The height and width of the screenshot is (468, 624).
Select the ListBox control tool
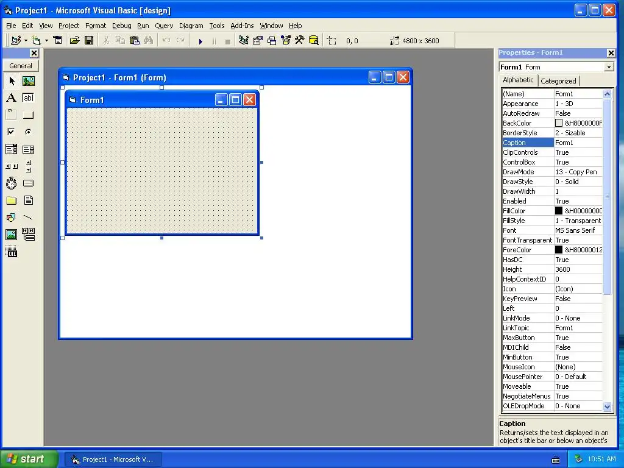coord(28,149)
